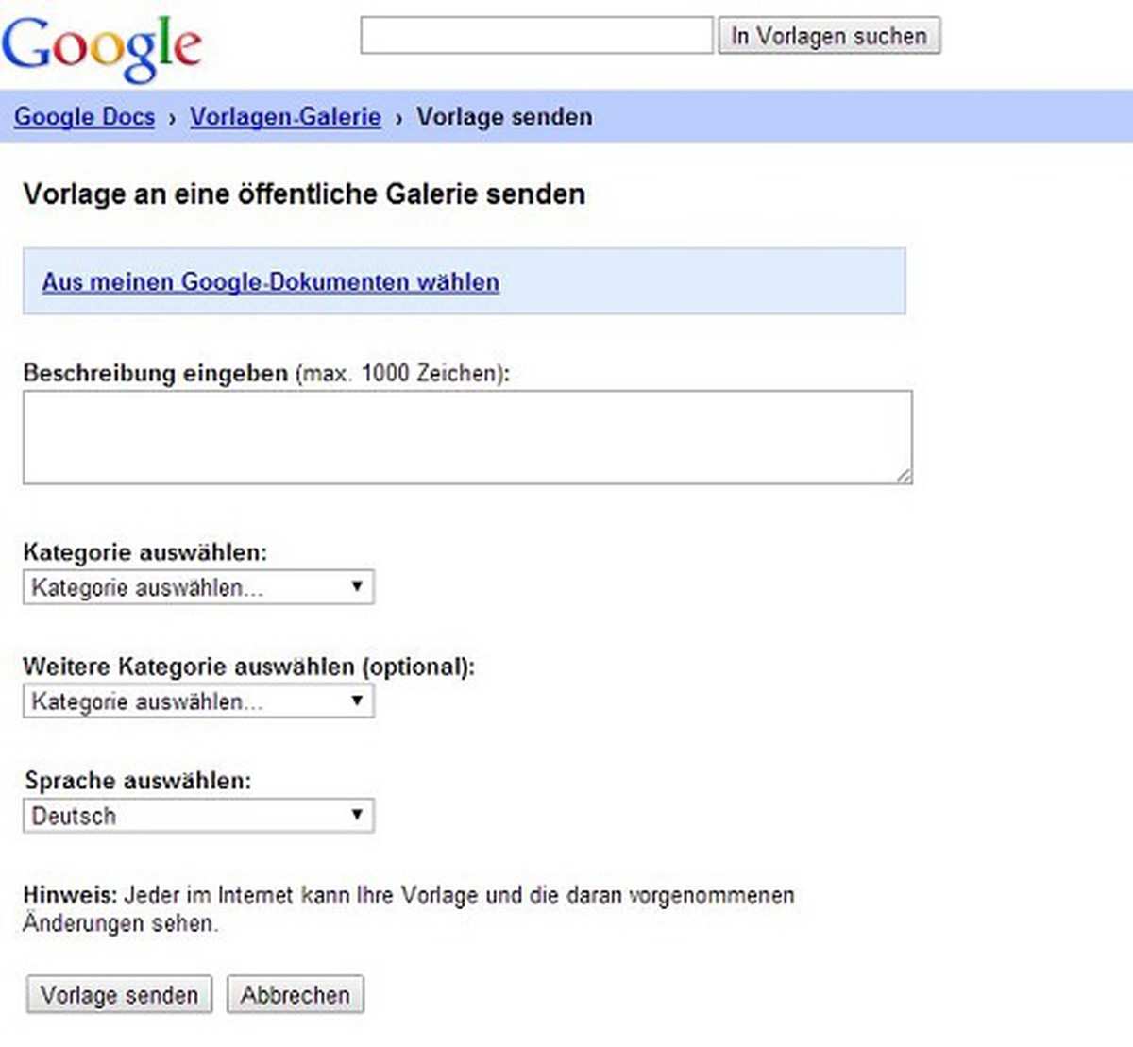This screenshot has width=1133, height=1047.
Task: Expand the optional "Weitere Kategorie" dropdown
Action: click(x=198, y=701)
